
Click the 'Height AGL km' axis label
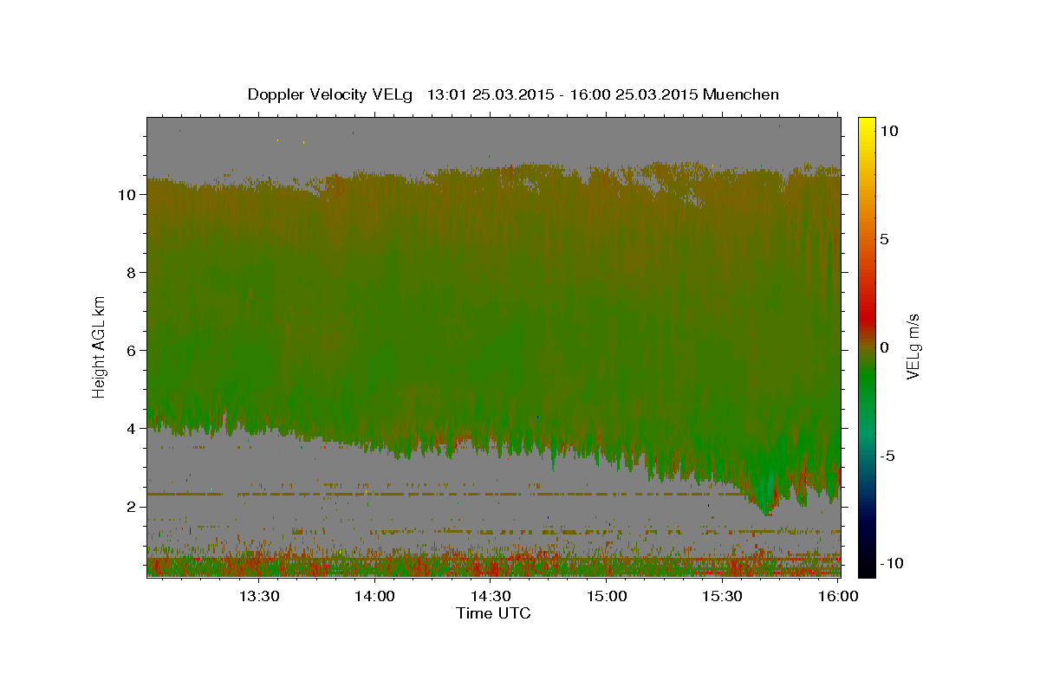coord(99,346)
